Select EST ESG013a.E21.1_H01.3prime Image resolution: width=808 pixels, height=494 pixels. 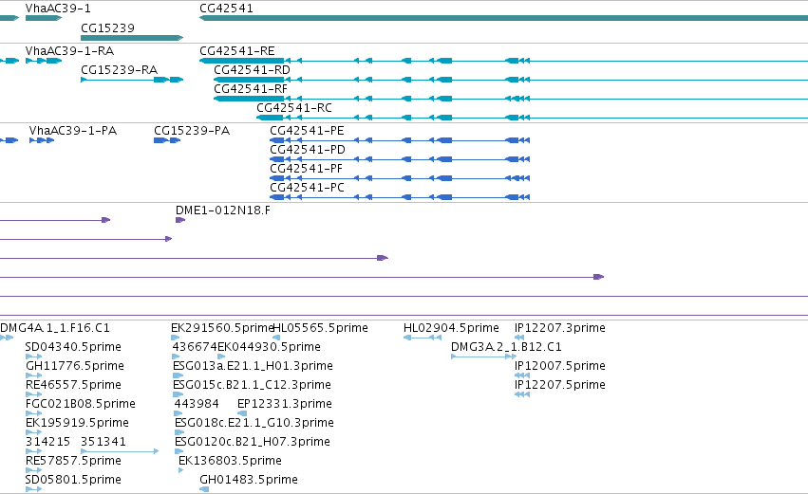[253, 366]
